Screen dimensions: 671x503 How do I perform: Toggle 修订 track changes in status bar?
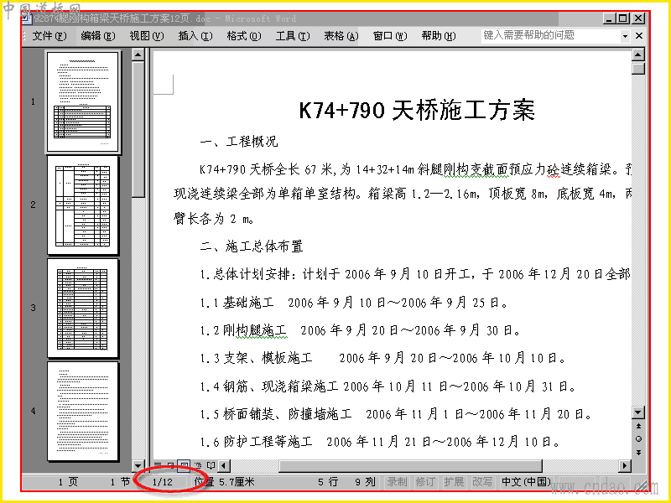coord(425,482)
